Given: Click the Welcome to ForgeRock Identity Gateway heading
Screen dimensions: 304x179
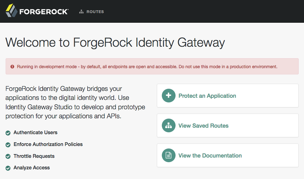Looking at the screenshot, I should [x=115, y=43].
